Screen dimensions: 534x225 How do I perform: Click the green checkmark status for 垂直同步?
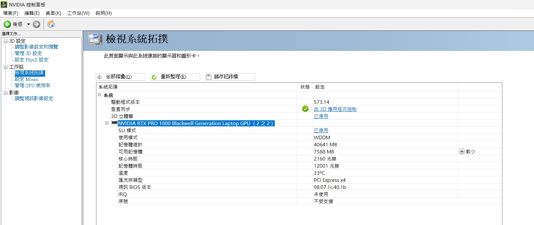[x=305, y=109]
